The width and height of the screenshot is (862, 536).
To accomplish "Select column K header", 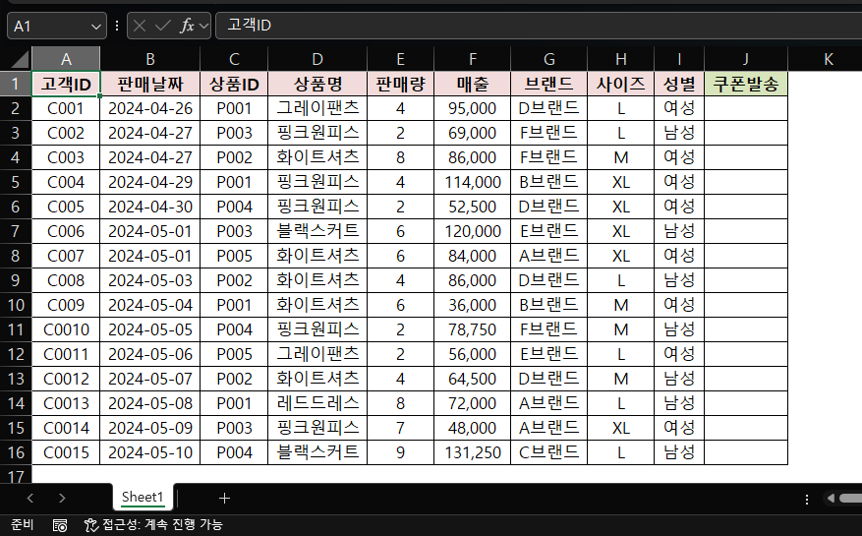I will pyautogui.click(x=828, y=58).
